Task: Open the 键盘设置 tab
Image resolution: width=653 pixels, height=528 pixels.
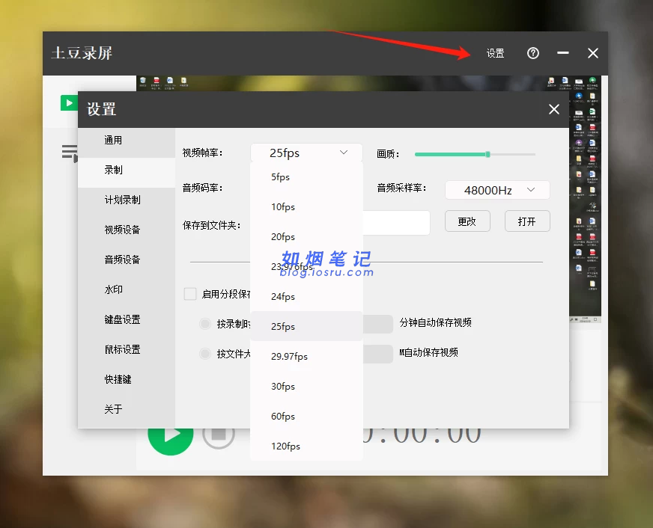Action: [127, 319]
